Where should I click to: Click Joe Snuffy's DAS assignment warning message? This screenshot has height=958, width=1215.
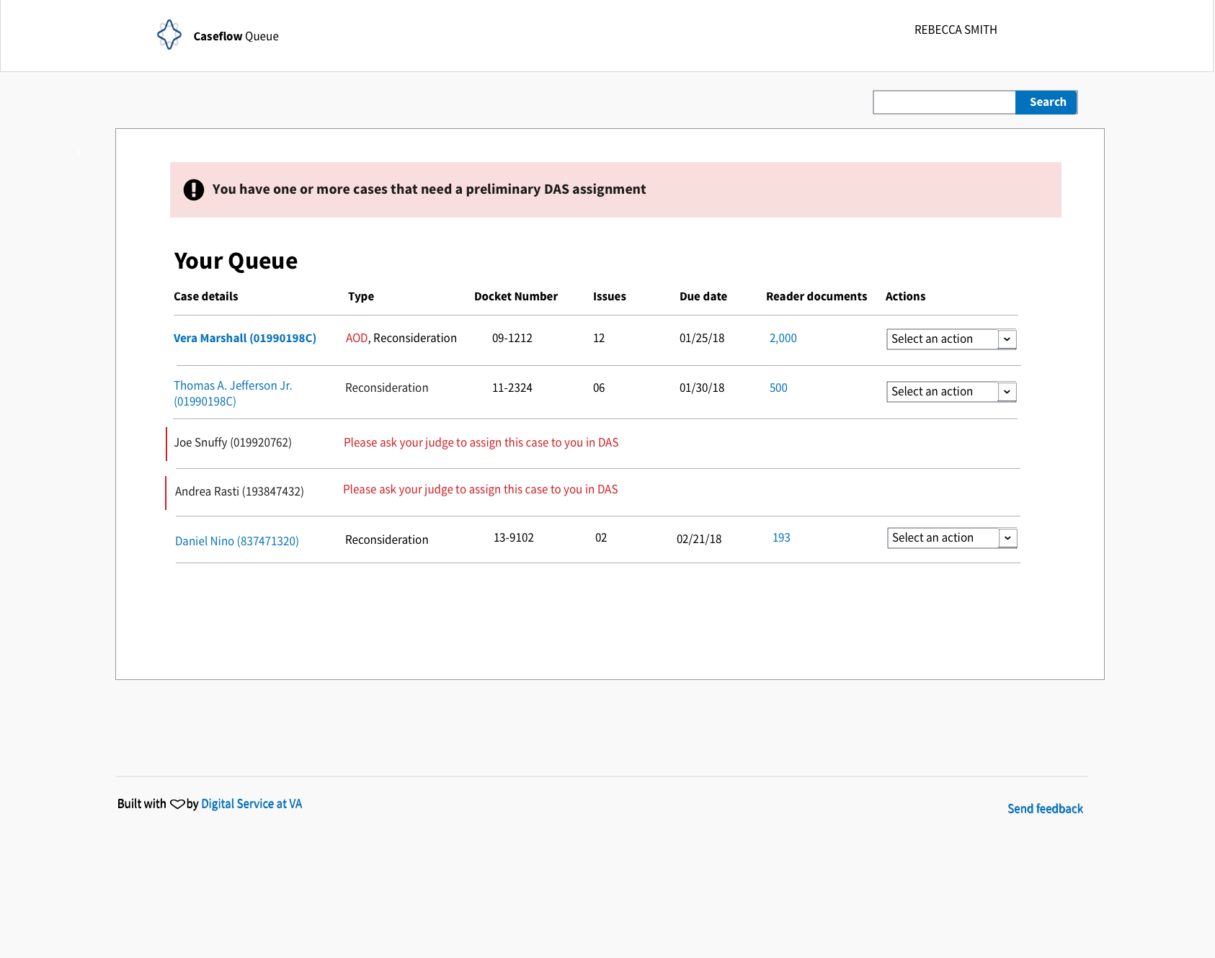pos(481,442)
